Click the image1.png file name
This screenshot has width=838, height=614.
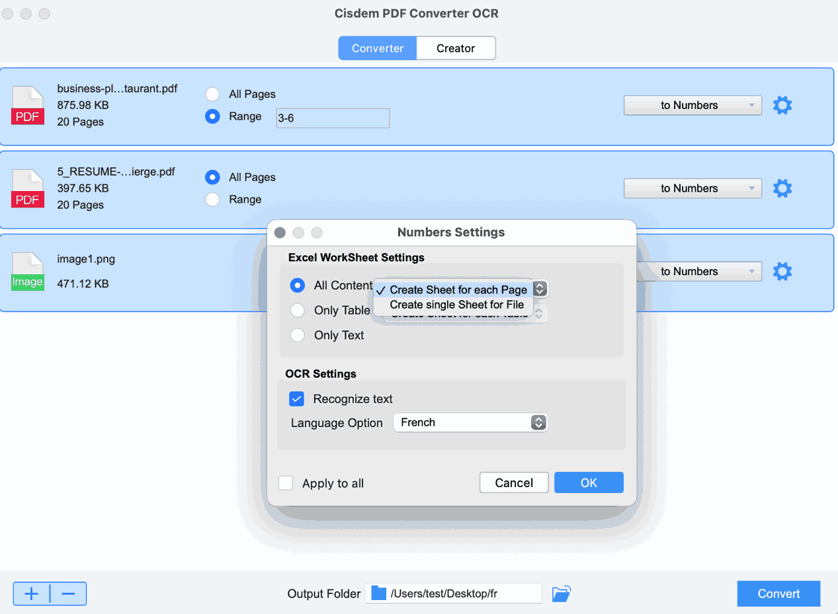pyautogui.click(x=86, y=259)
